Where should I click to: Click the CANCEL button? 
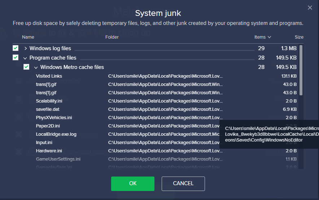(183, 183)
